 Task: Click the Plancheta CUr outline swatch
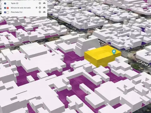pyautogui.click(x=8, y=12)
